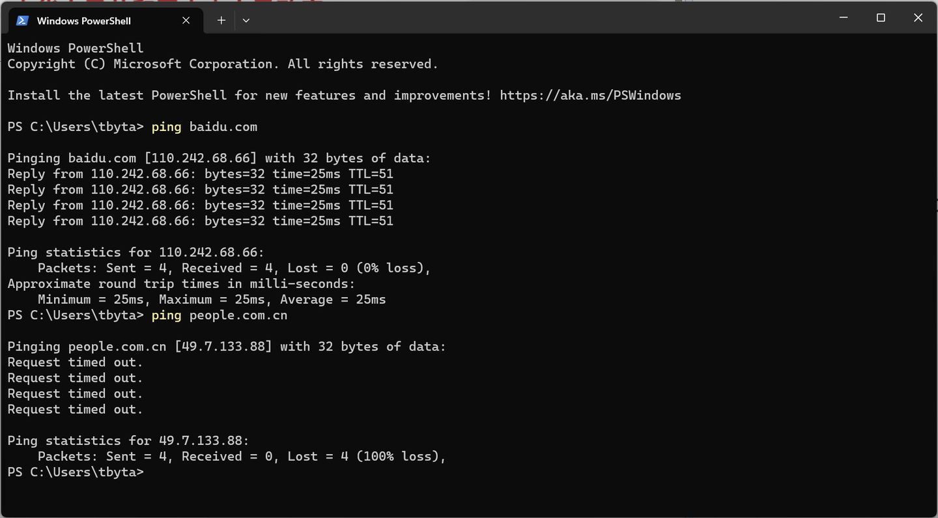Click "Ping statistics for 49.7.133.88" text

click(x=128, y=441)
